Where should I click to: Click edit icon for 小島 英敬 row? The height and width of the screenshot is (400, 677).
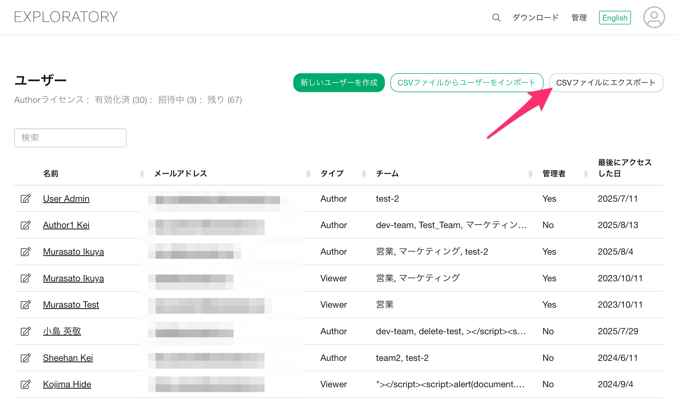(26, 331)
